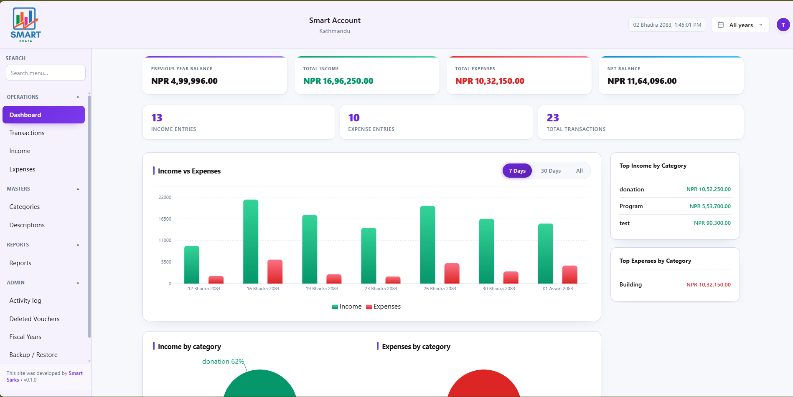The height and width of the screenshot is (397, 793).
Task: Click the Income vs Expenses chart title
Action: point(189,171)
